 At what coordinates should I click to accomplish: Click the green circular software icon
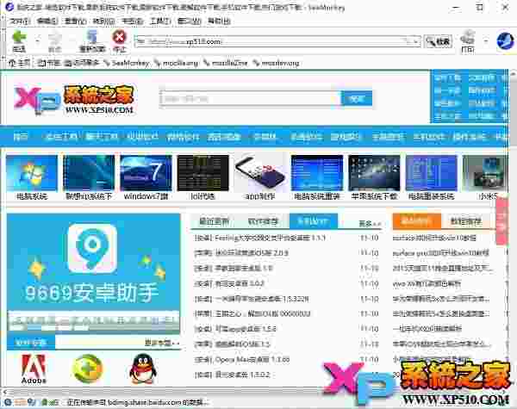coord(87,369)
